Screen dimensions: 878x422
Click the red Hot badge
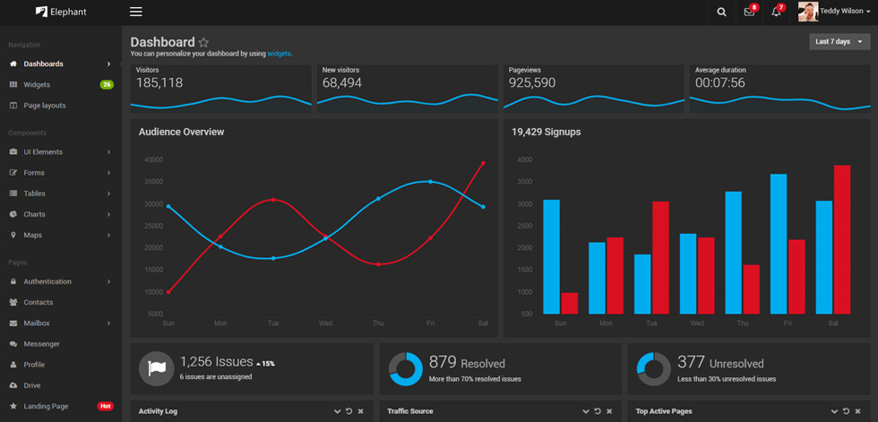coord(106,406)
